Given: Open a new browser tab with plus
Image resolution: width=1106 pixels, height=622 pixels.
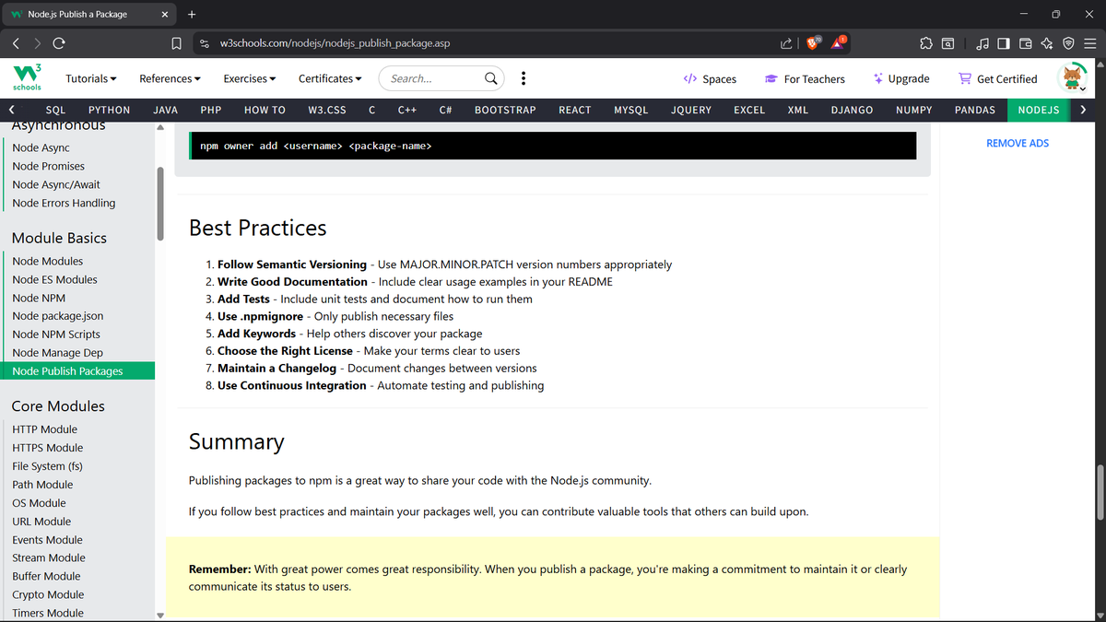Looking at the screenshot, I should (192, 14).
